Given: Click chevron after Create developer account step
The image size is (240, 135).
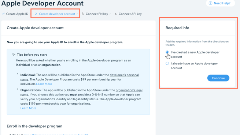Looking at the screenshot, I should pyautogui.click(x=77, y=14).
